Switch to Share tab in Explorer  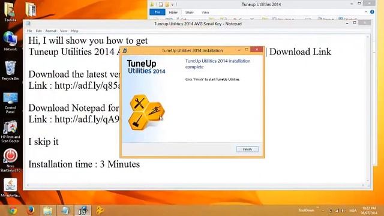[190, 12]
